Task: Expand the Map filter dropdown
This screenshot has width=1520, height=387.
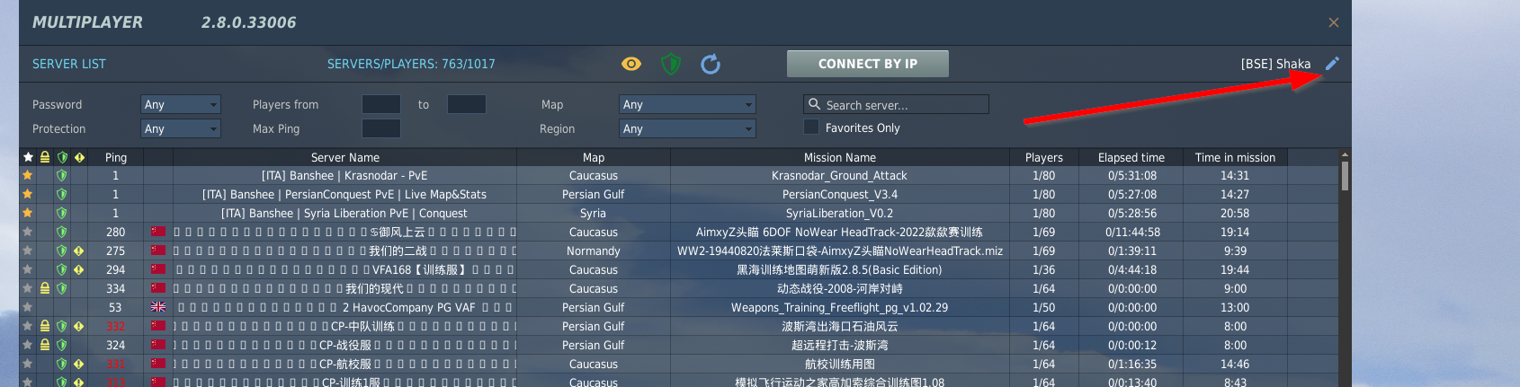Action: click(687, 104)
